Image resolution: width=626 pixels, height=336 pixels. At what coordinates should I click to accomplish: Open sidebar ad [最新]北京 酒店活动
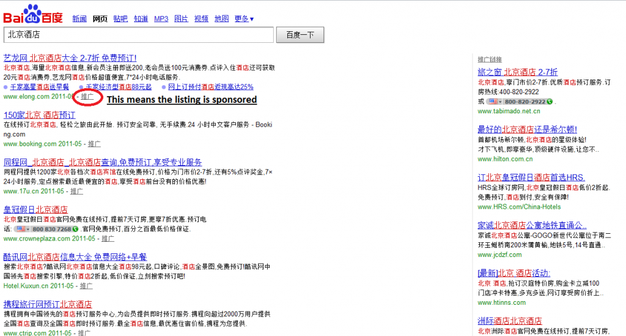tap(514, 274)
